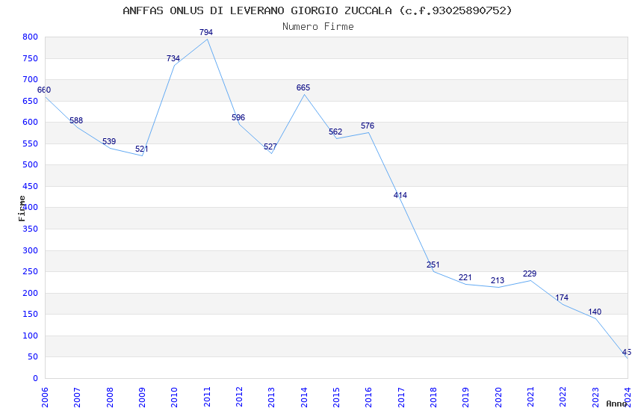The image size is (635, 411).
Task: Click the 'Firme' y-axis title
Action: [22, 208]
